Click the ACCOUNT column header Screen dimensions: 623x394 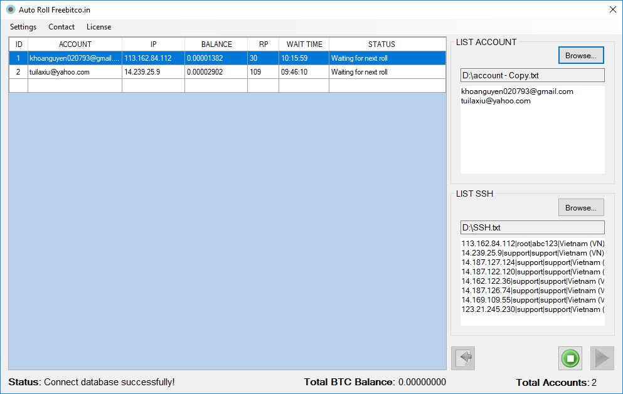pyautogui.click(x=75, y=44)
